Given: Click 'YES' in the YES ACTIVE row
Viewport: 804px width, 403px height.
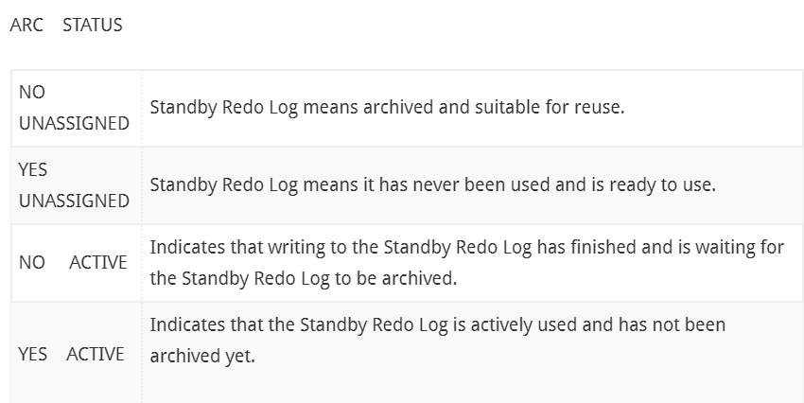Looking at the screenshot, I should tap(33, 355).
